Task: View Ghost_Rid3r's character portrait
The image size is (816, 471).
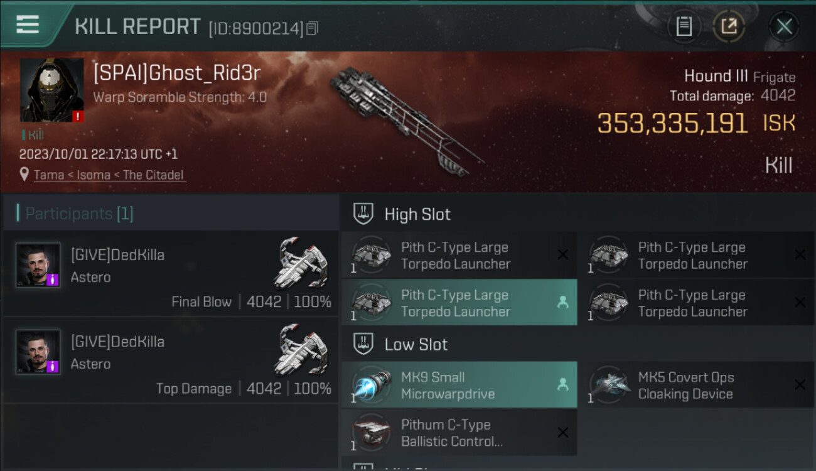Action: coord(51,90)
